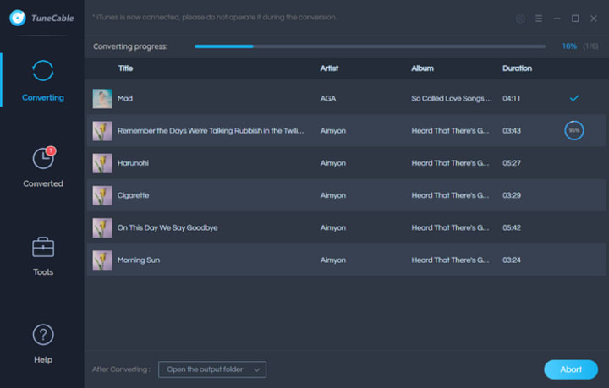Screen dimensions: 609x388
Task: Click the 95% circular progress indicator
Action: pyautogui.click(x=574, y=130)
